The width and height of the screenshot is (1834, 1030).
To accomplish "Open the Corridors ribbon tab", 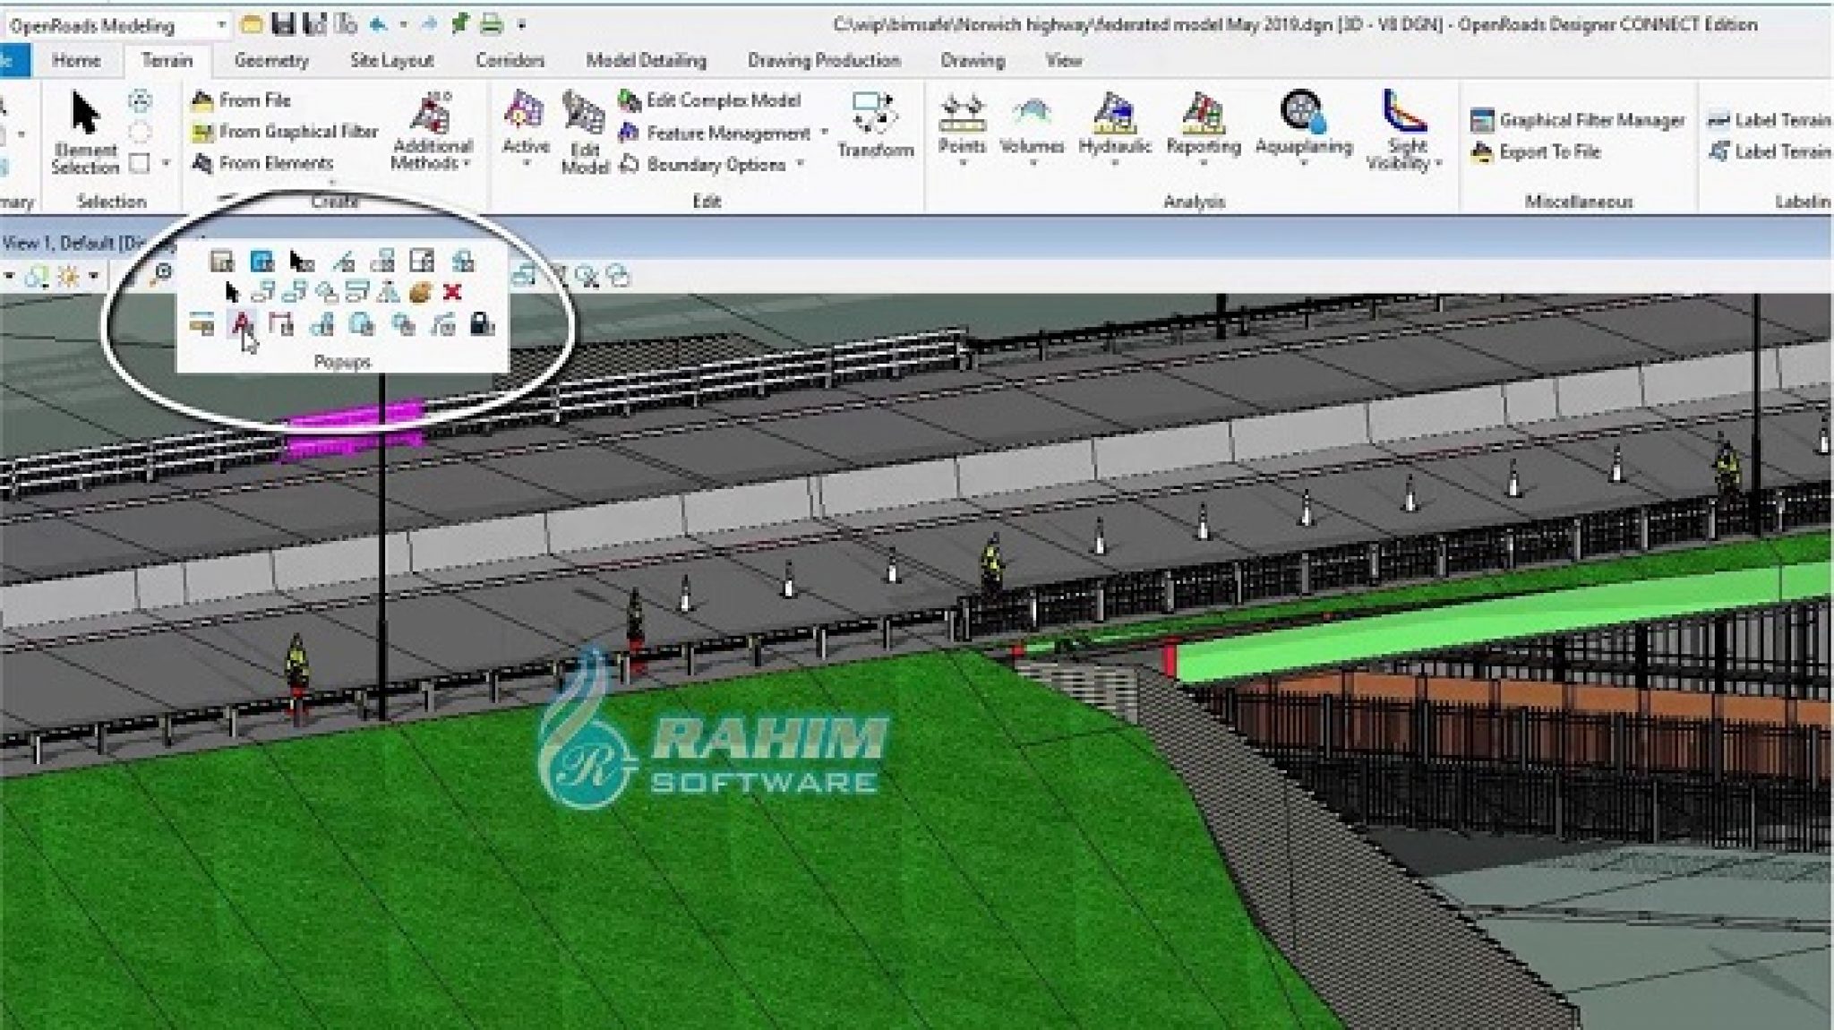I will click(x=510, y=60).
